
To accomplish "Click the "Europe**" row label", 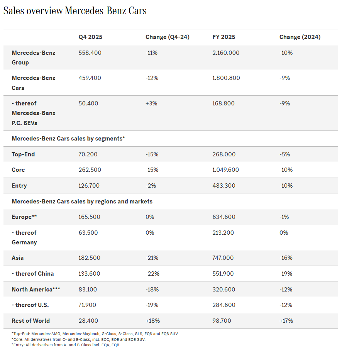I will tap(24, 217).
